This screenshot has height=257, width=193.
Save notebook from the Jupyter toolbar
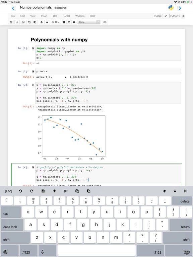[11, 22]
